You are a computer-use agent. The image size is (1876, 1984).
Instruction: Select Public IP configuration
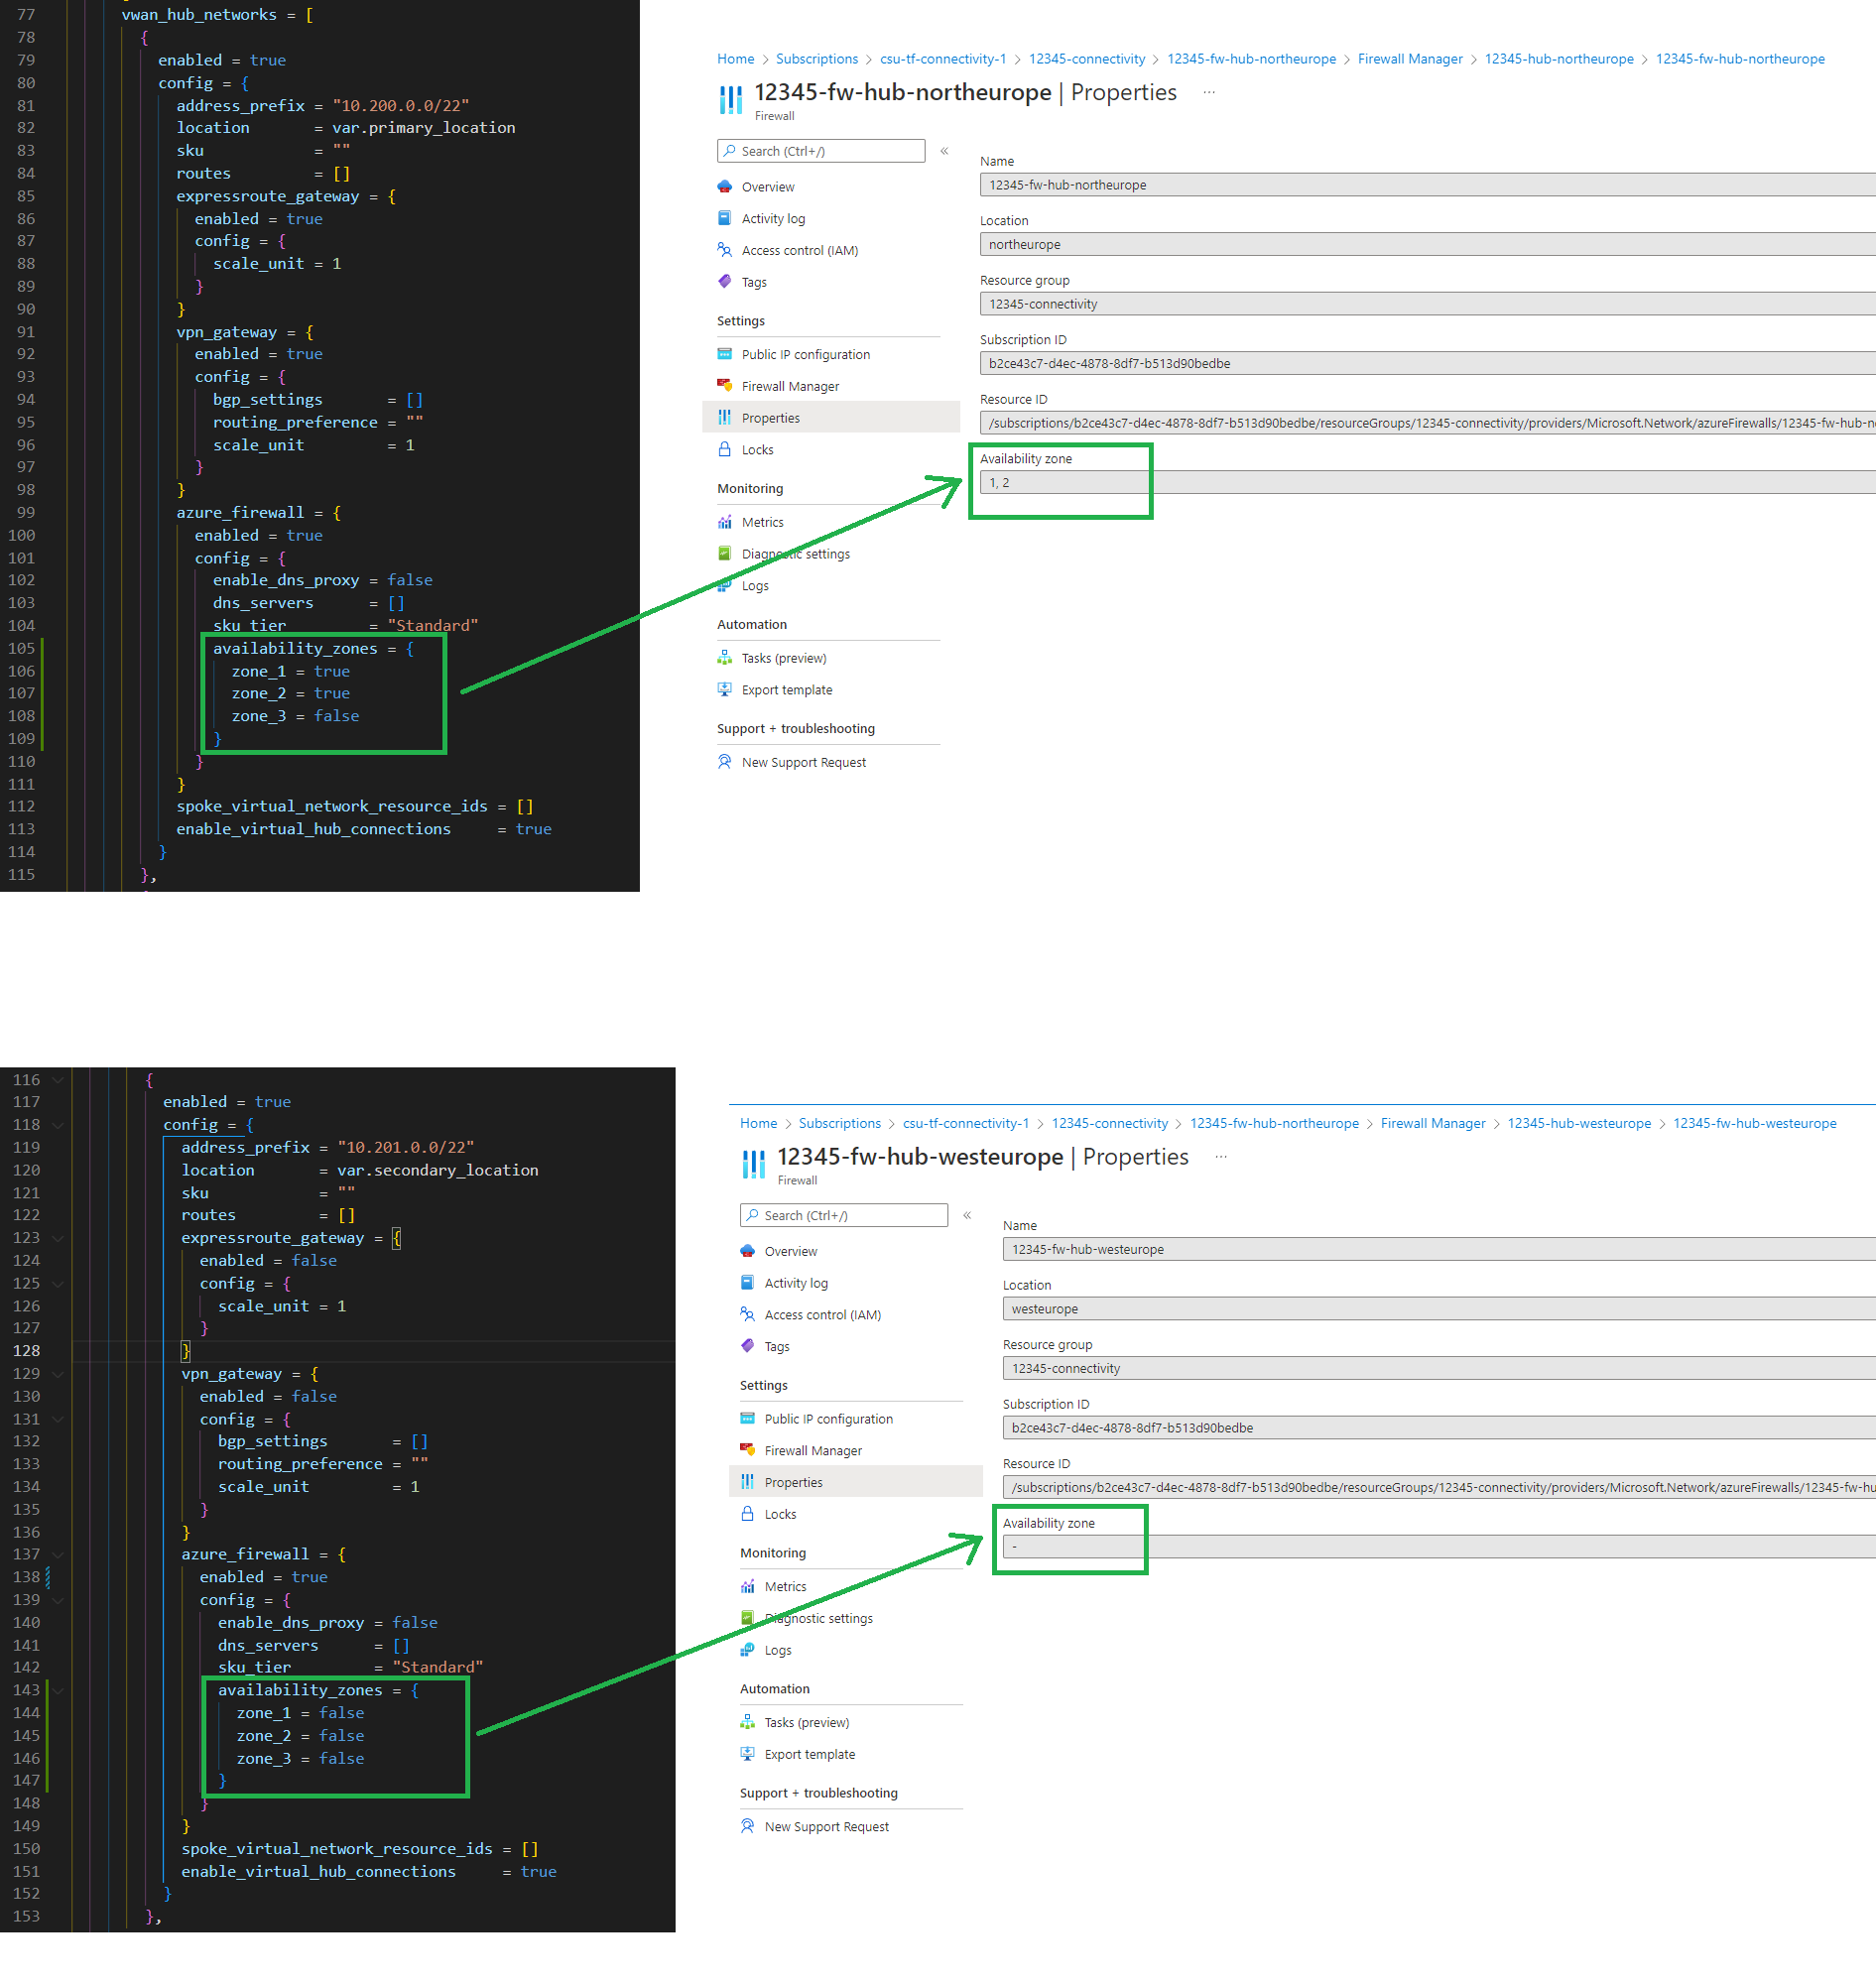[x=805, y=353]
